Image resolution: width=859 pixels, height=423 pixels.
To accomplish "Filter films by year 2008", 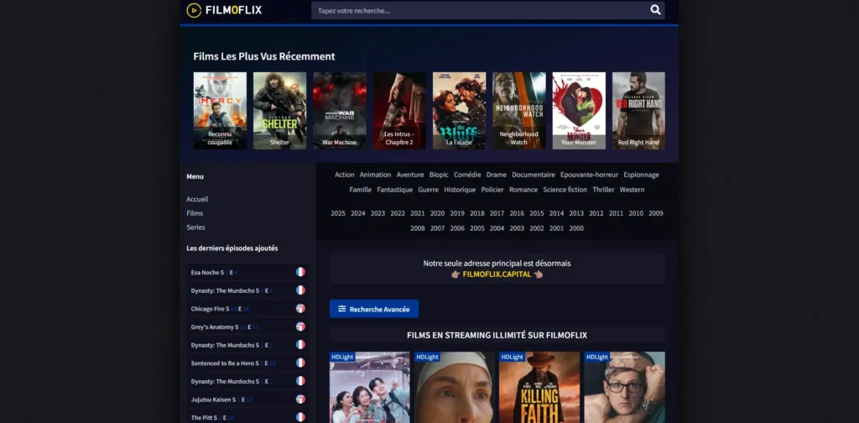I will 418,228.
